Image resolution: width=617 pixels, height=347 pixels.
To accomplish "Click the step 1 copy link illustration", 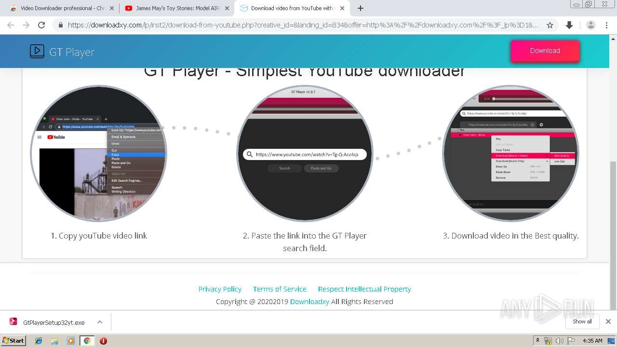I will click(99, 153).
